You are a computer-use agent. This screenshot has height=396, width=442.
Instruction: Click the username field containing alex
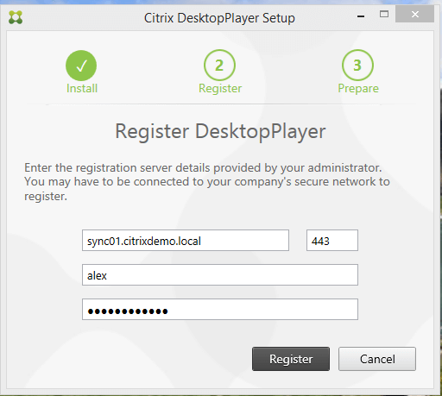coord(220,275)
